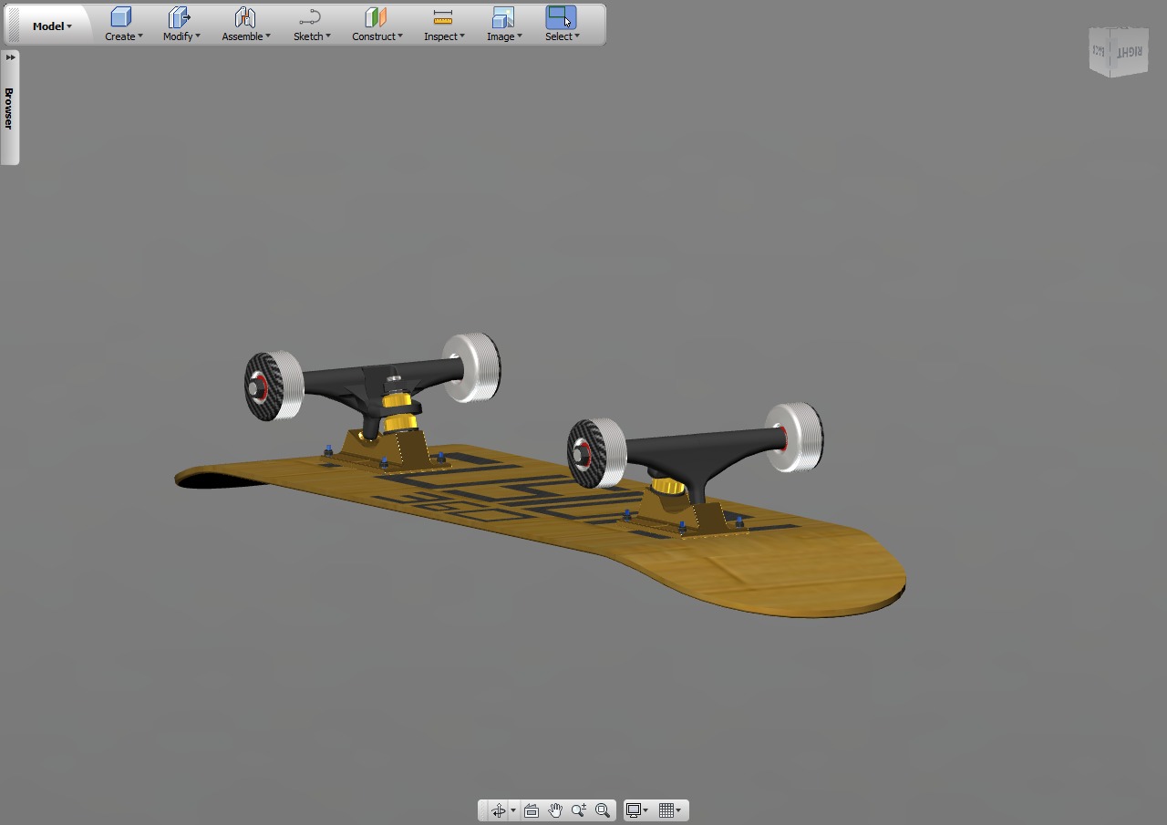
Task: Open the Create tool via its icon
Action: tap(119, 18)
